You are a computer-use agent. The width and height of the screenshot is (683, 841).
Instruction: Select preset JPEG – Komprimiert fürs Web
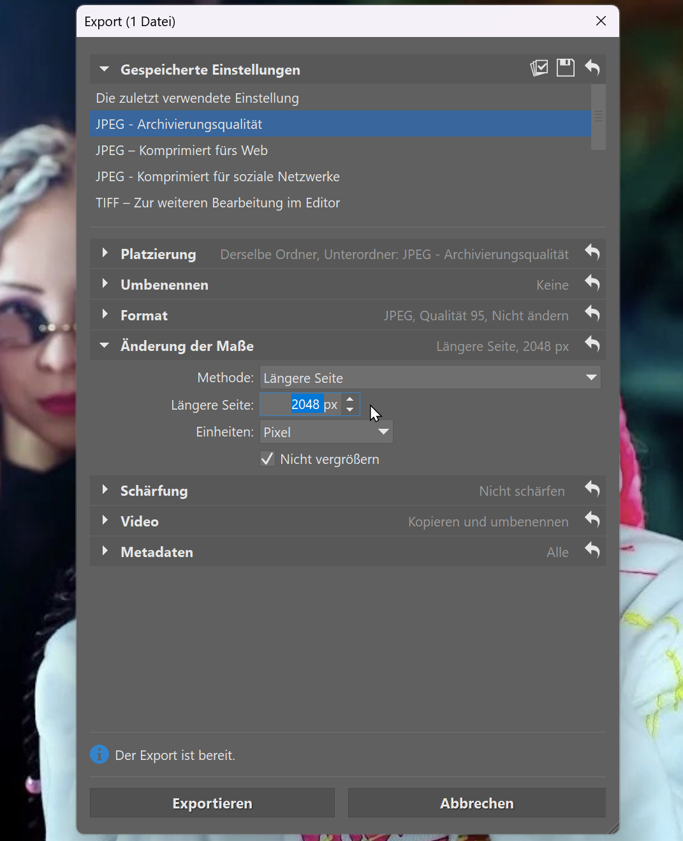[x=341, y=151]
